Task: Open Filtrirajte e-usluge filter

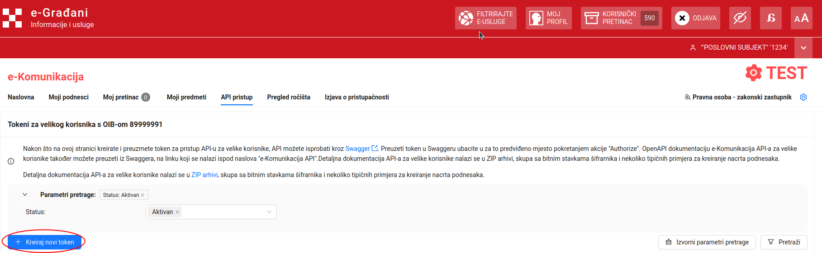Action: [x=485, y=18]
